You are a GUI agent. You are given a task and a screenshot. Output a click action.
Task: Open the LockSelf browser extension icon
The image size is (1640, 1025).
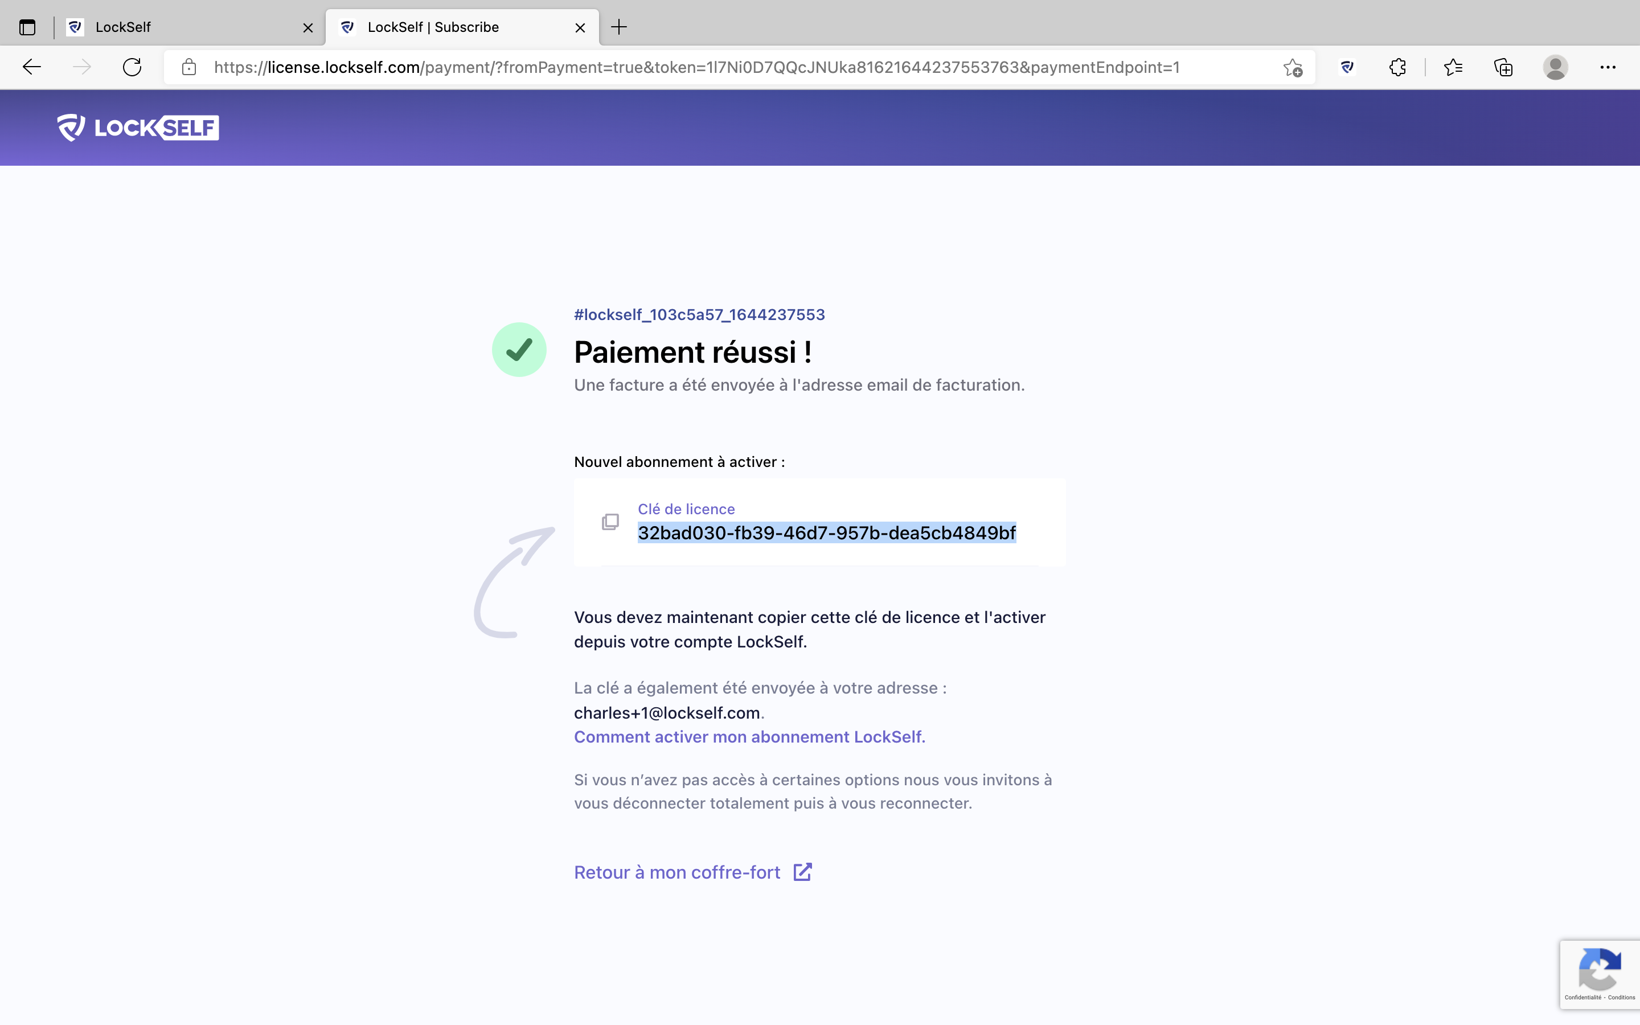tap(1347, 67)
